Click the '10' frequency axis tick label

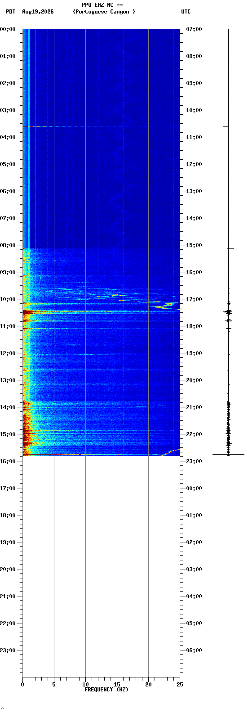[85, 685]
